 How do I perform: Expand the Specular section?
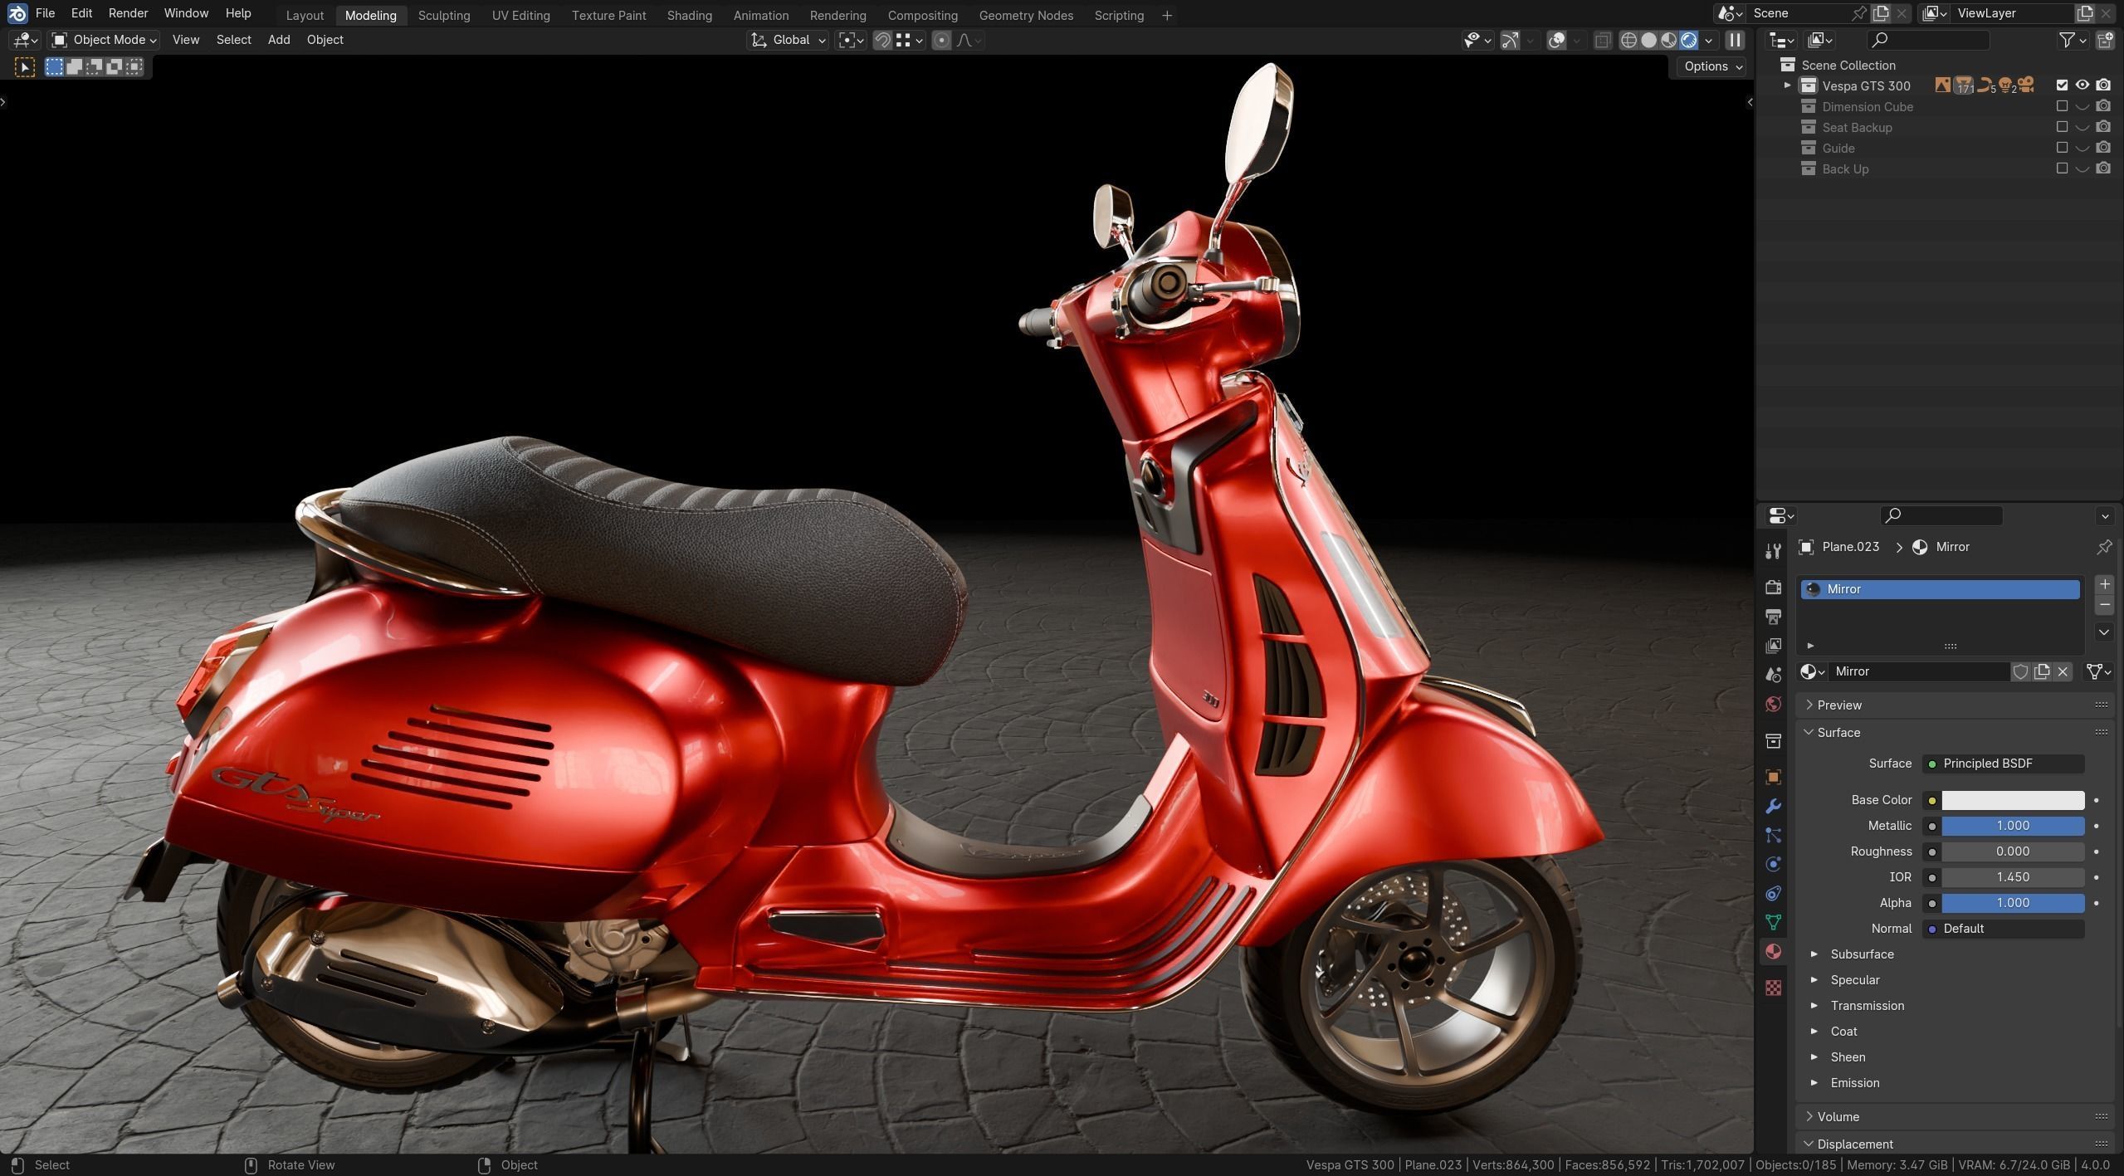[x=1854, y=980]
